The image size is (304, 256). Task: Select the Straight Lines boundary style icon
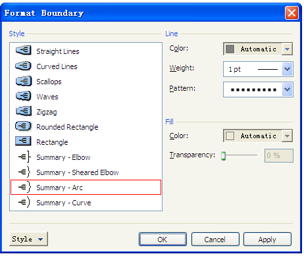(x=24, y=51)
